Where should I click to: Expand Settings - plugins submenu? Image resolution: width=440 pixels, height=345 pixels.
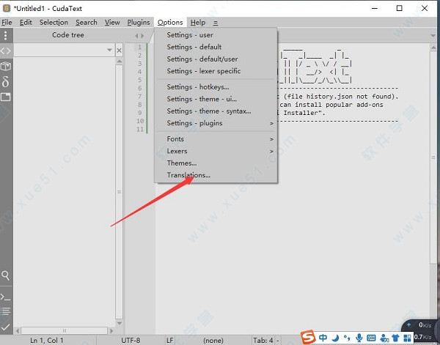[216, 123]
